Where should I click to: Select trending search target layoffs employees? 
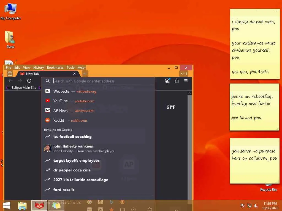(98, 160)
